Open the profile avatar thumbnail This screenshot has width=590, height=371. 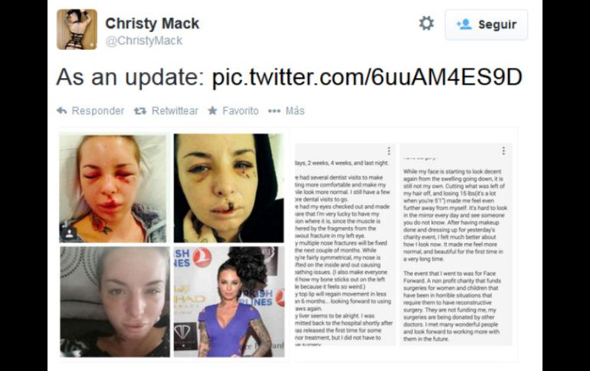coord(77,29)
